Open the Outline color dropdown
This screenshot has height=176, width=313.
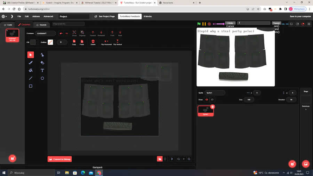tap(51, 42)
